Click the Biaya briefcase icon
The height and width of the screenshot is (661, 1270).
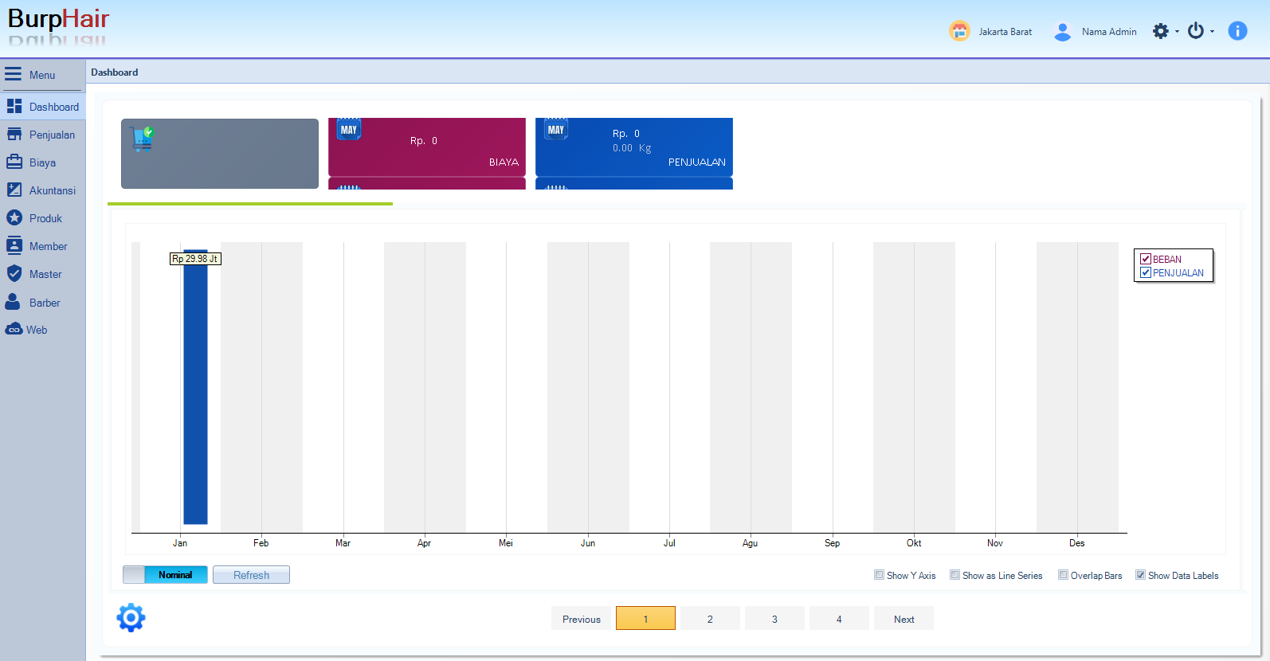coord(14,162)
